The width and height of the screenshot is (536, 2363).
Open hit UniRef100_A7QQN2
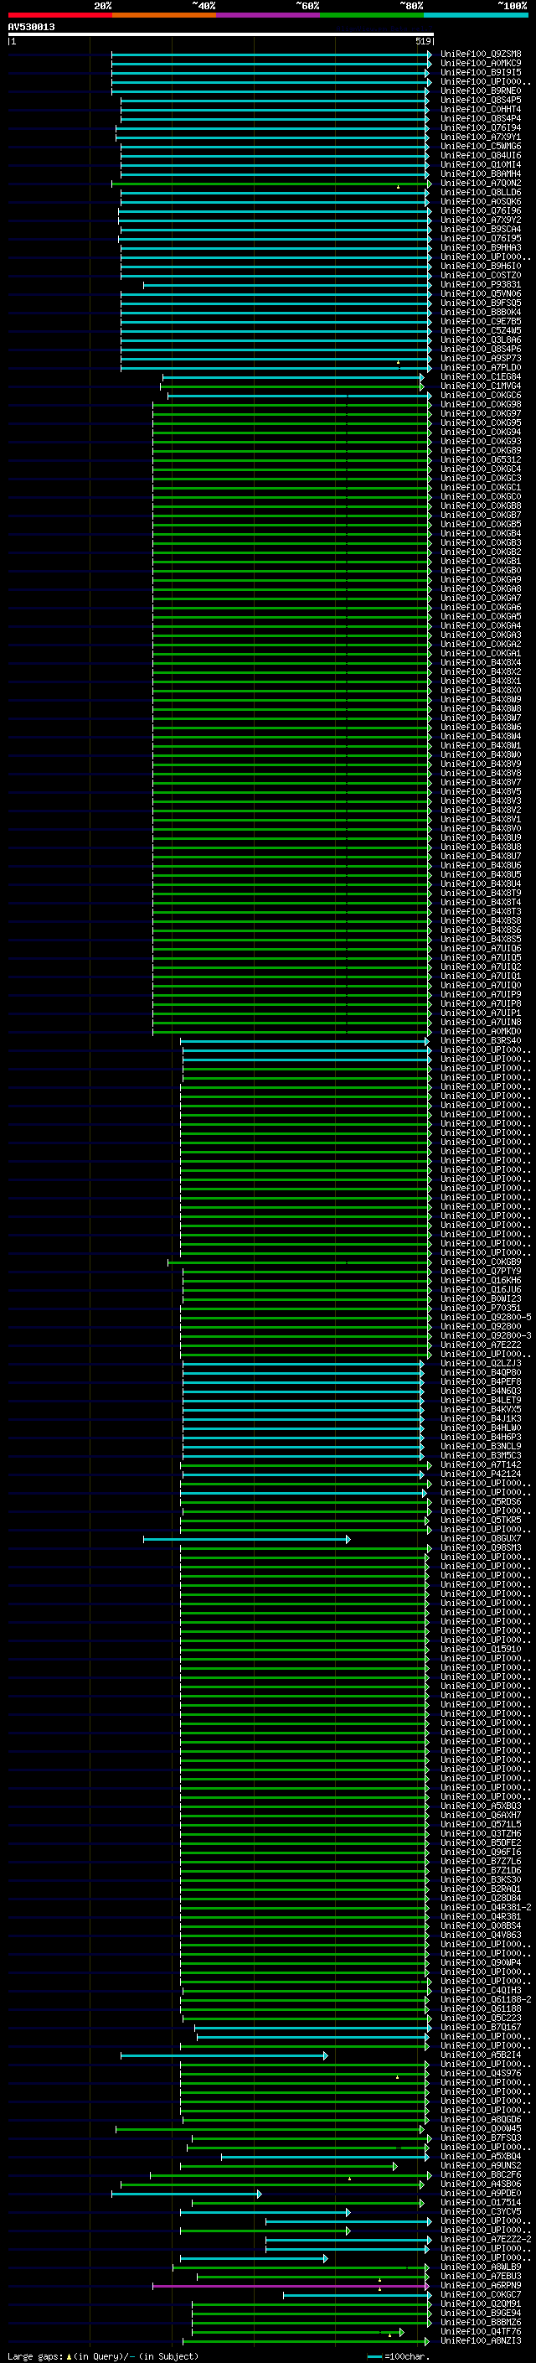(x=481, y=184)
